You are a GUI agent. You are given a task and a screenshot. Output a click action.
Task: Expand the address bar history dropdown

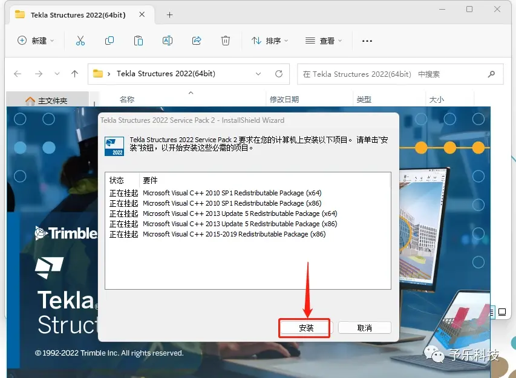(258, 74)
